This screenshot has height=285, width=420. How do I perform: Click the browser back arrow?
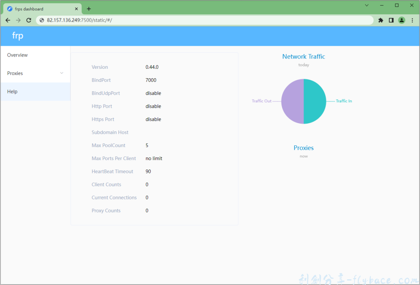pos(7,20)
